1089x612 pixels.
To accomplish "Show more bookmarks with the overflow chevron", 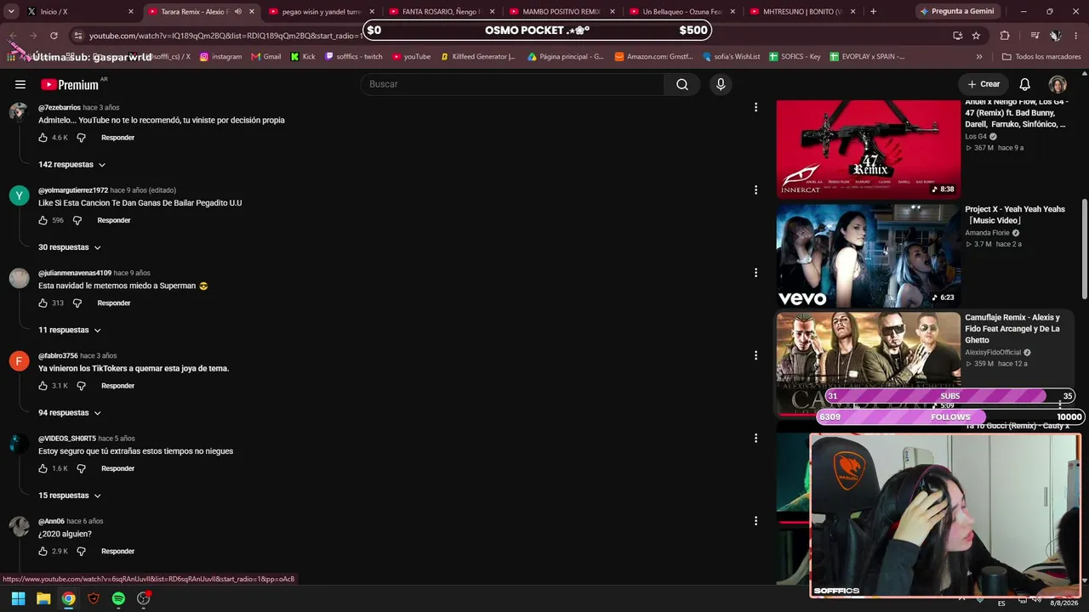I will tap(979, 57).
